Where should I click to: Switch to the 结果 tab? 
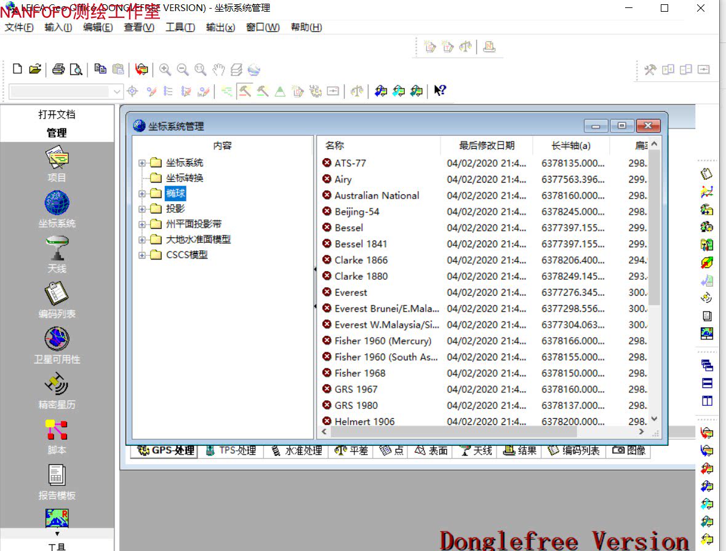point(519,451)
